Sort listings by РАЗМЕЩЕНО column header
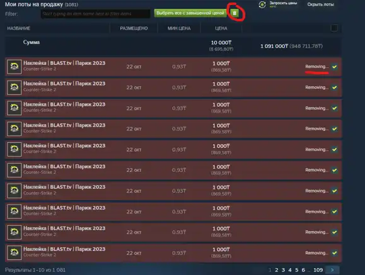This screenshot has width=365, height=275. pos(134,28)
